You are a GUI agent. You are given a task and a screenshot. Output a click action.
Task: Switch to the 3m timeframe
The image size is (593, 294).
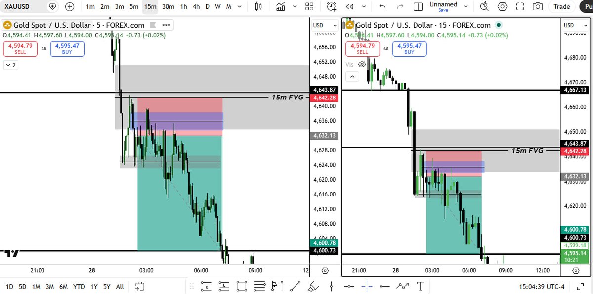119,7
